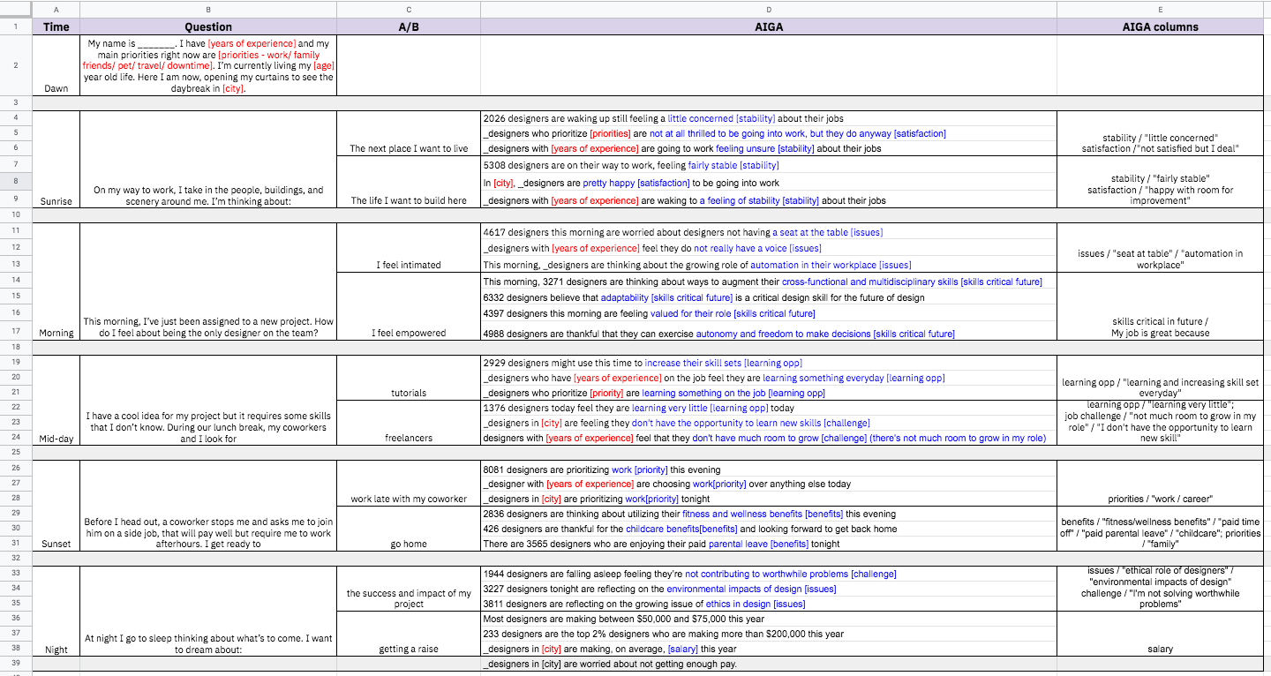This screenshot has width=1271, height=676.
Task: Select column B header
Action: (208, 9)
